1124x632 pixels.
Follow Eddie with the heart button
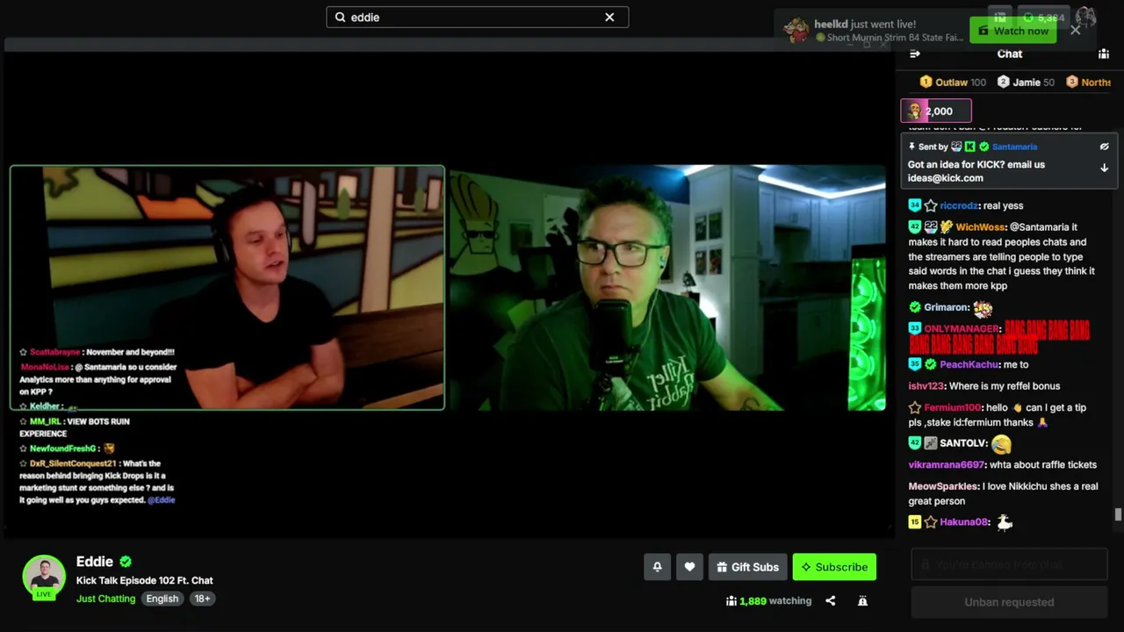click(x=689, y=567)
